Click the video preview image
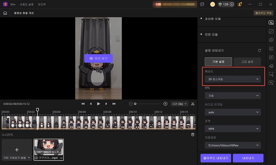This screenshot has width=276, height=165. coord(98,58)
